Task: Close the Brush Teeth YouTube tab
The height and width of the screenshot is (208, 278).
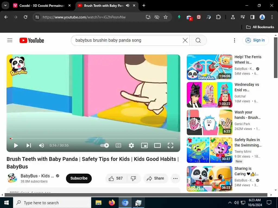Action: click(134, 5)
